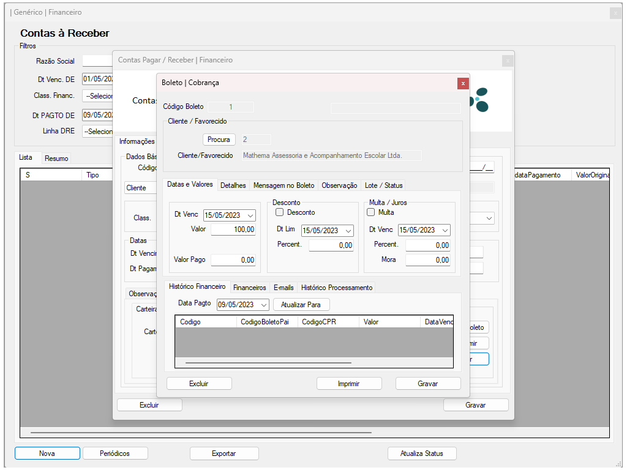Open the Data Pagto date dropdown

263,305
